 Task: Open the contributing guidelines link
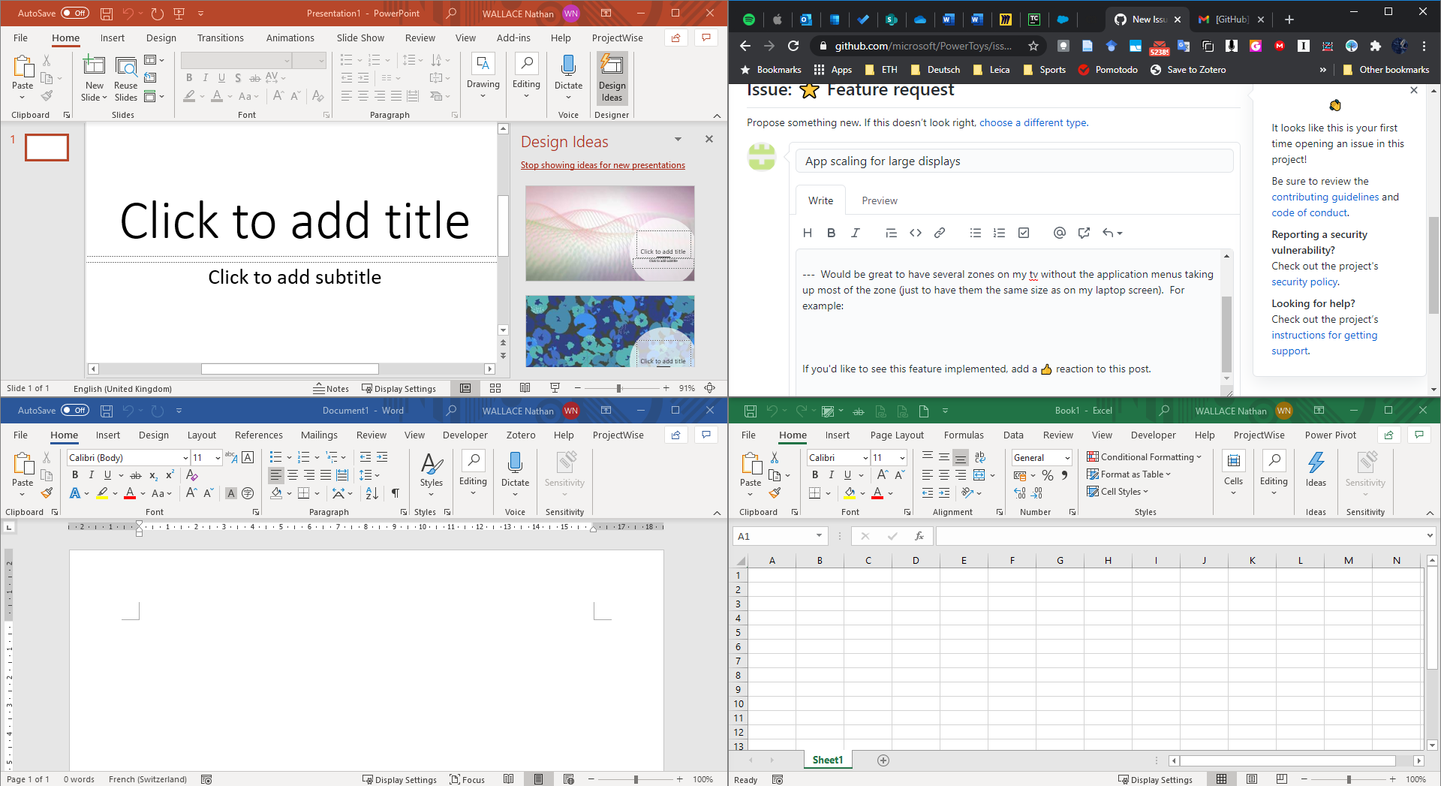click(1324, 197)
